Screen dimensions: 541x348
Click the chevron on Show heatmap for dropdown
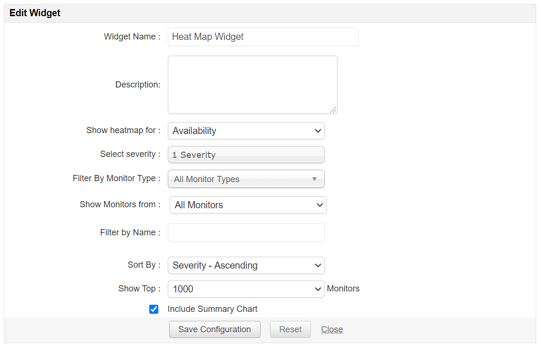318,130
